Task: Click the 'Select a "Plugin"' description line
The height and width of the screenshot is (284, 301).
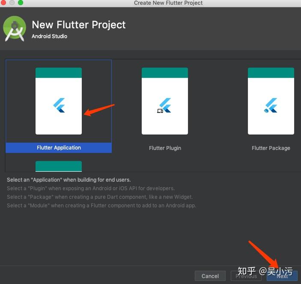Action: 91,188
